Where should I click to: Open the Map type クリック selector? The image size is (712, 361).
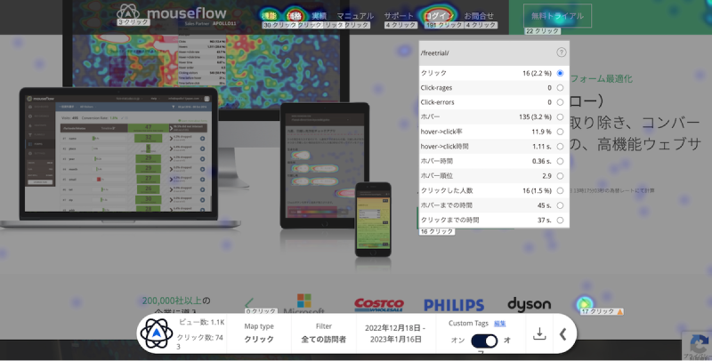coord(259,333)
